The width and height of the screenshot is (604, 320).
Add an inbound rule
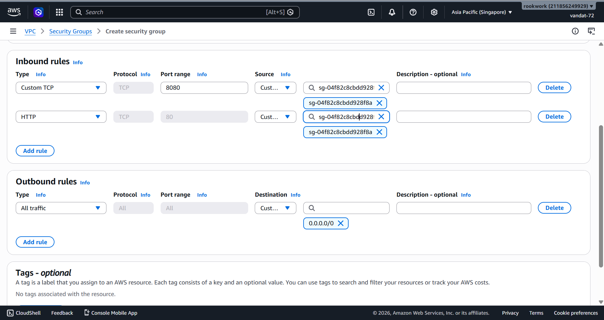(x=35, y=151)
